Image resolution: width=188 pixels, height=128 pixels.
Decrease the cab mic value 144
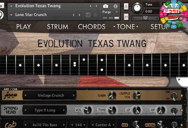tap(72, 125)
